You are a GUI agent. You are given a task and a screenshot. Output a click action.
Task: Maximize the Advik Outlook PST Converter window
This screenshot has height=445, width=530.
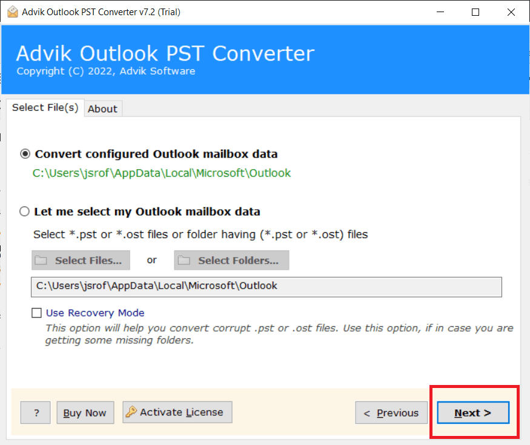click(x=475, y=12)
